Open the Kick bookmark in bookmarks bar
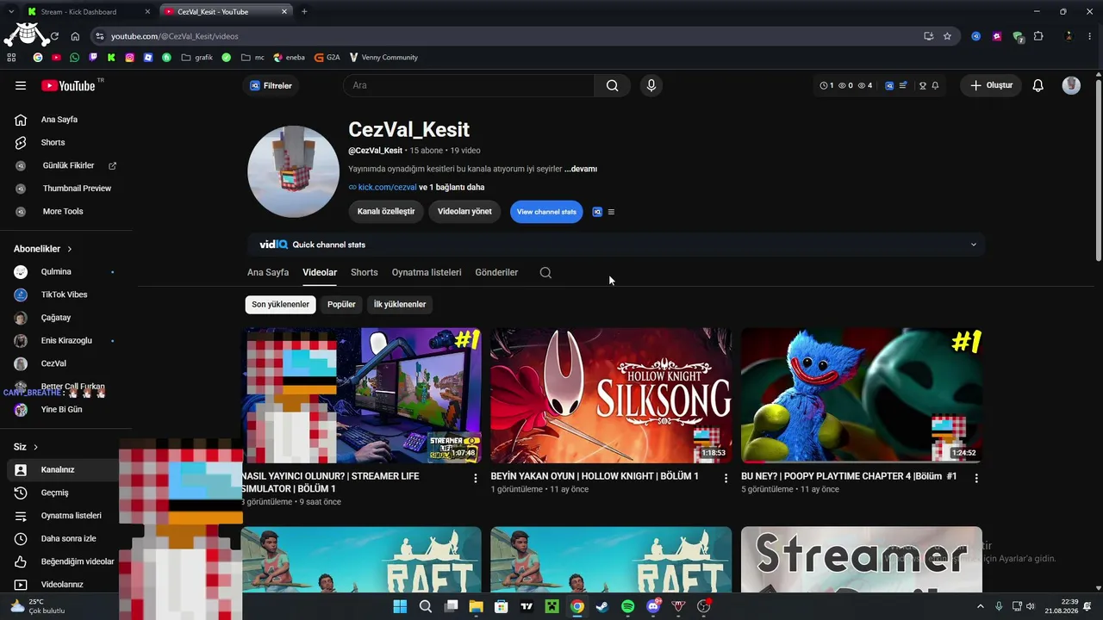This screenshot has width=1103, height=620. coord(111,58)
